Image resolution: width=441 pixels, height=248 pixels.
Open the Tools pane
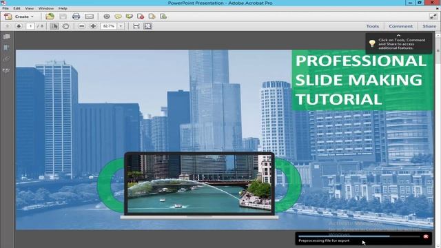click(372, 26)
